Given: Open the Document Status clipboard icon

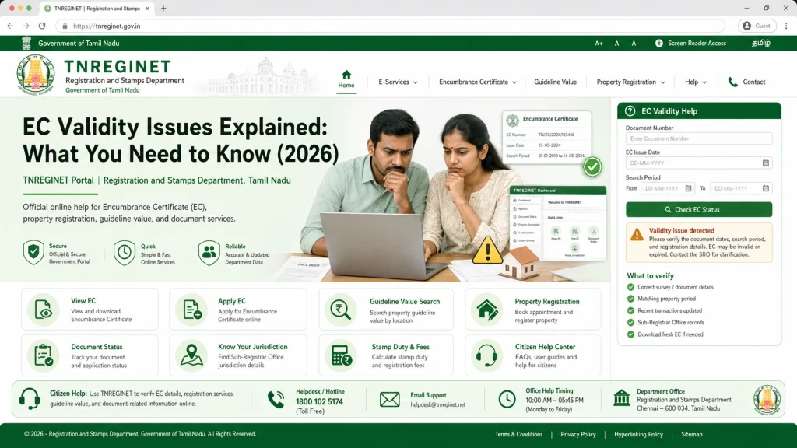Looking at the screenshot, I should (x=44, y=355).
